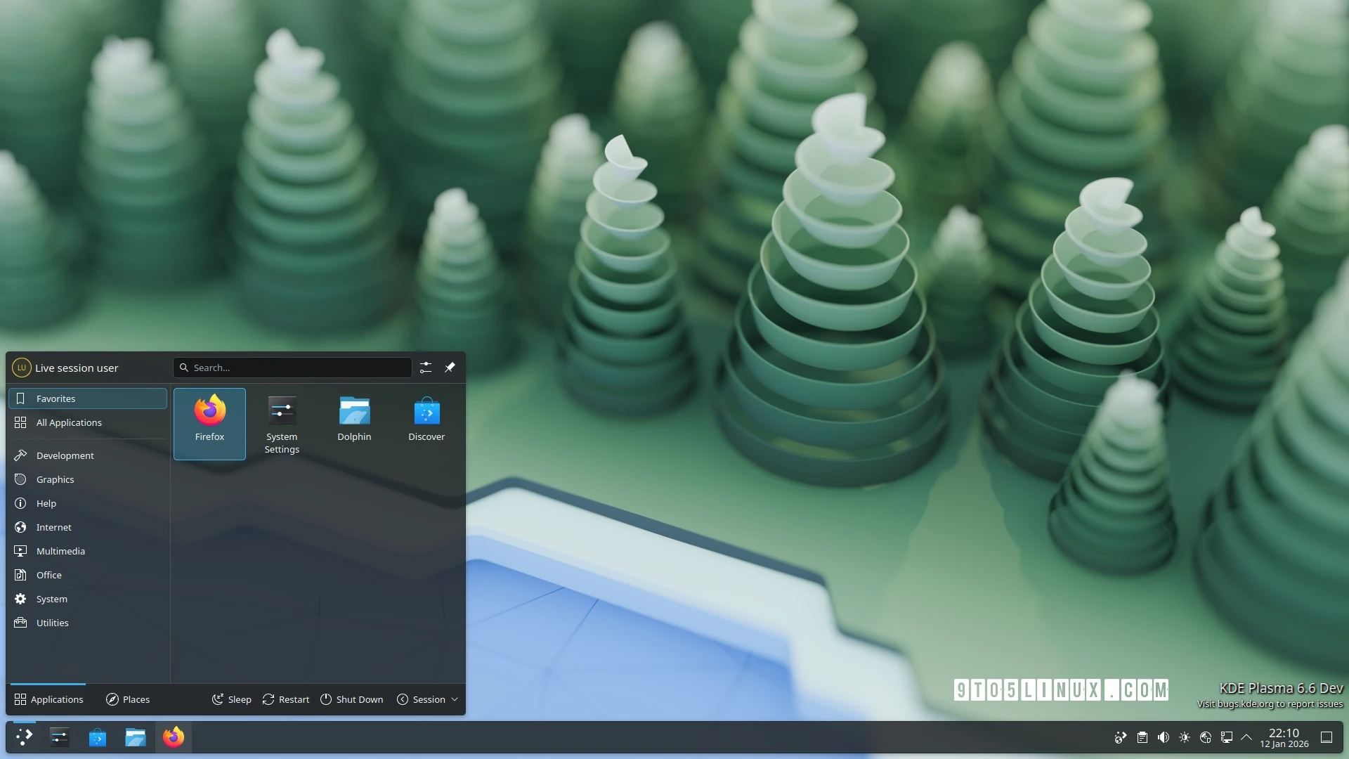Switch to the Places tab
Viewport: 1349px width, 759px height.
128,699
